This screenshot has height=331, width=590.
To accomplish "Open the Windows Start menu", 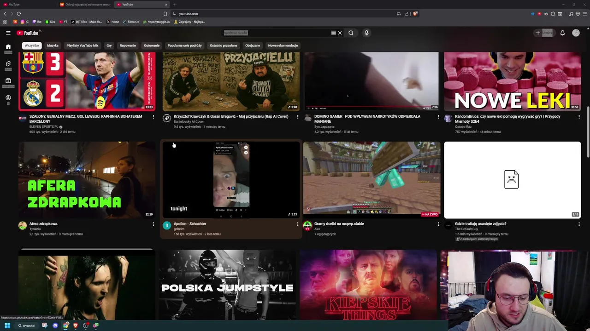I will [x=7, y=325].
